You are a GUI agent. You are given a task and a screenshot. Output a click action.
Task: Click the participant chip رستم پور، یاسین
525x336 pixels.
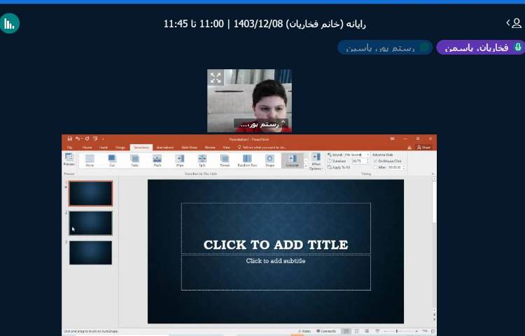385,48
